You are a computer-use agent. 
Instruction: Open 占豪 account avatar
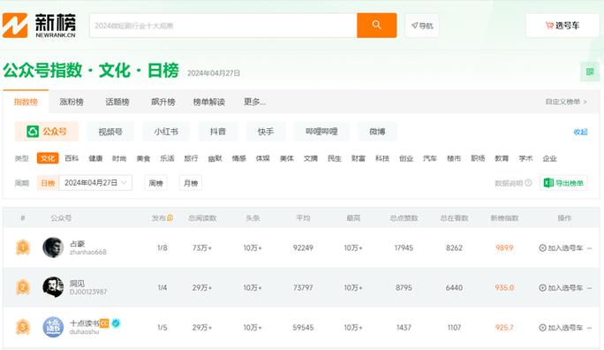coord(53,247)
